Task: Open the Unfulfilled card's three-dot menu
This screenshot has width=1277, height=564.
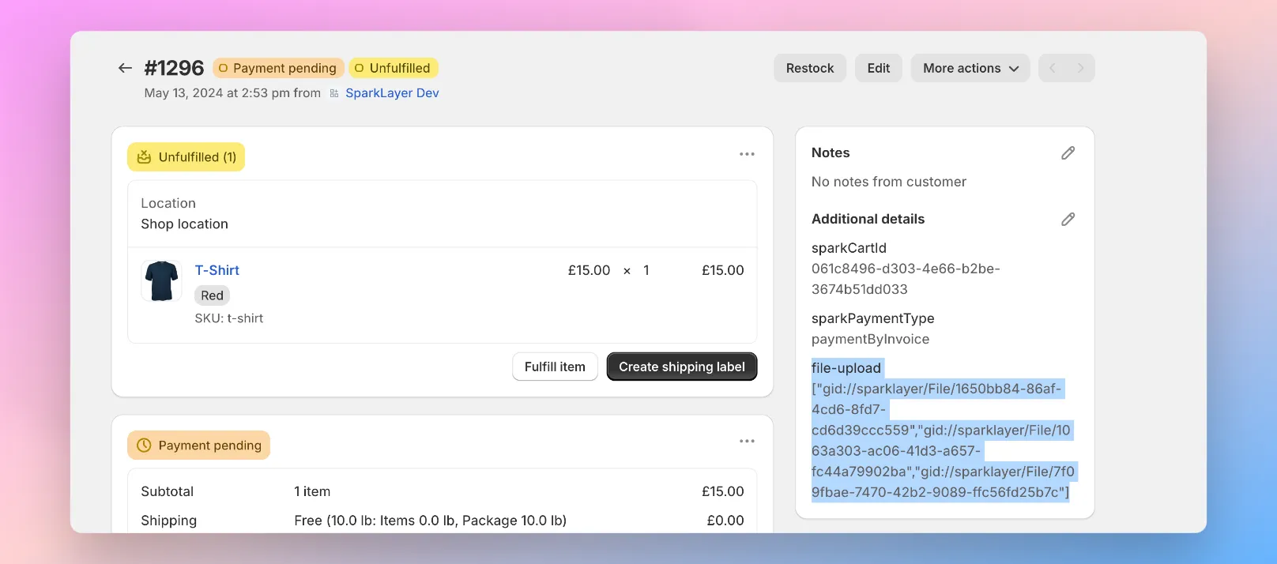Action: 747,154
